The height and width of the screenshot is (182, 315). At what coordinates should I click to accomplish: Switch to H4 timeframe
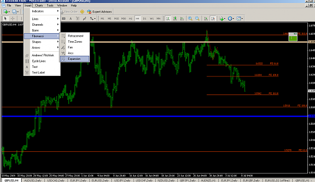click(138, 19)
